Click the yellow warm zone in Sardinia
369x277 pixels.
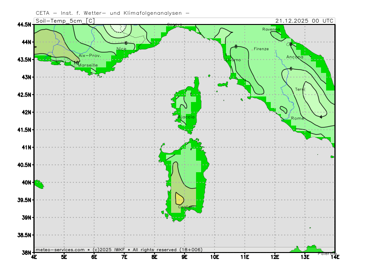[179, 199]
